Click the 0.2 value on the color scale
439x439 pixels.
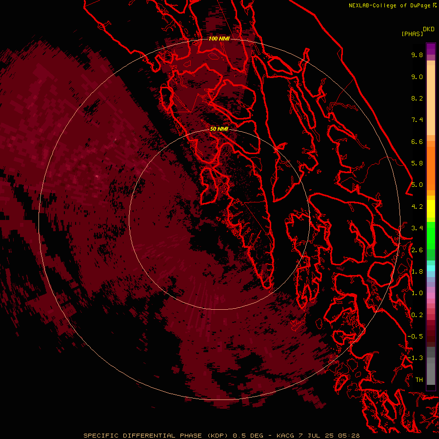(417, 315)
